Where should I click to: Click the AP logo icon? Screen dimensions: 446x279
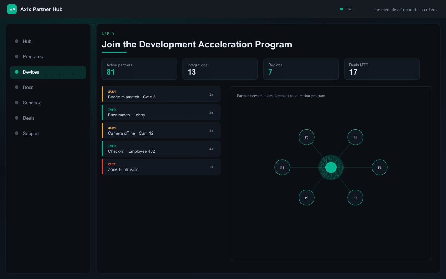[12, 9]
